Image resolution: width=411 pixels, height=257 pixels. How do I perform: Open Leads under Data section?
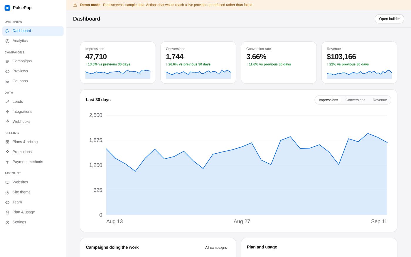33,102
